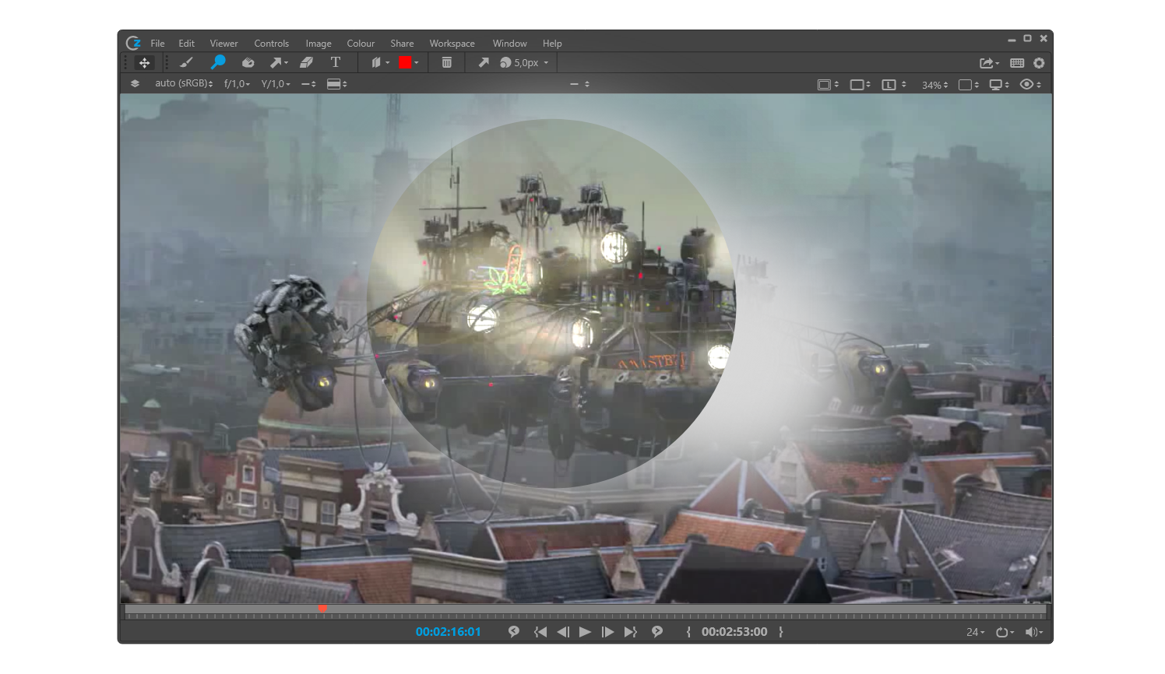Image resolution: width=1165 pixels, height=674 pixels.
Task: Click the monitor display icon
Action: [995, 84]
